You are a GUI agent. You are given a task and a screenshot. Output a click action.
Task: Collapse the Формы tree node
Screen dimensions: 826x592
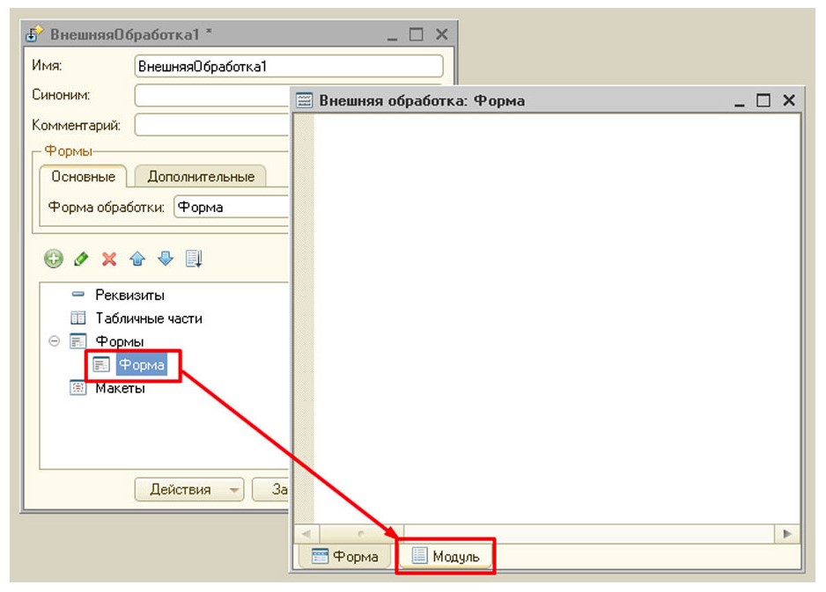click(x=54, y=341)
